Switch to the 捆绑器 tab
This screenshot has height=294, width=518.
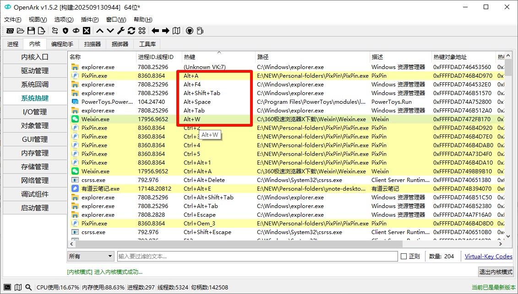[120, 44]
